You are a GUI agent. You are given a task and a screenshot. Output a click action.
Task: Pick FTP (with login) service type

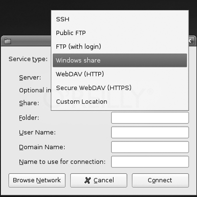click(120, 47)
